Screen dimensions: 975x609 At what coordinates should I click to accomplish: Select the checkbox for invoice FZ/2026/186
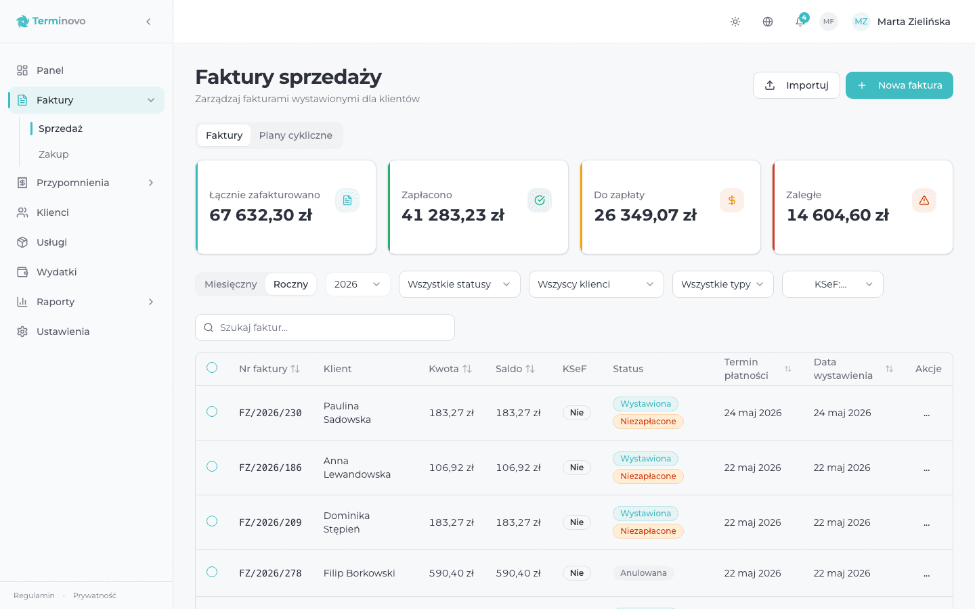point(212,466)
